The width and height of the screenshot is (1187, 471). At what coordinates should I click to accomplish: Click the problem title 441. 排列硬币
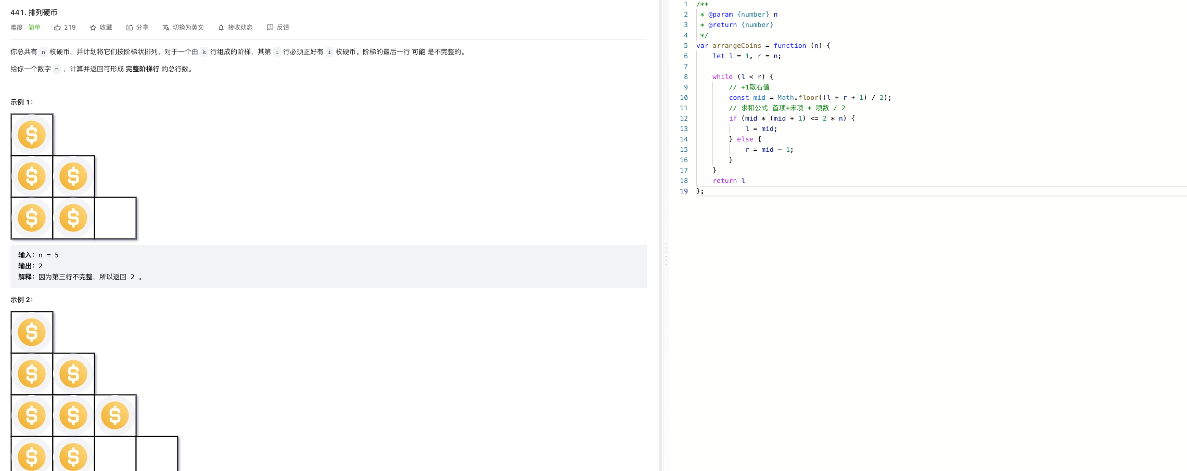coord(34,12)
